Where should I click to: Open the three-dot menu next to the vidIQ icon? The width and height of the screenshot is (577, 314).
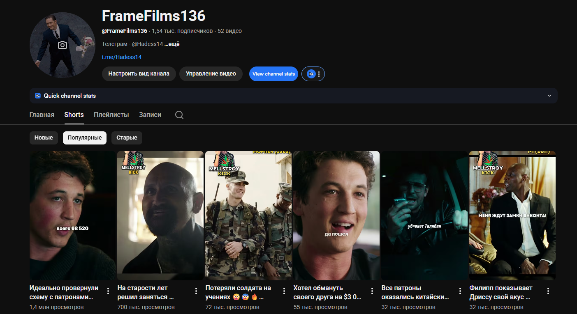point(319,74)
